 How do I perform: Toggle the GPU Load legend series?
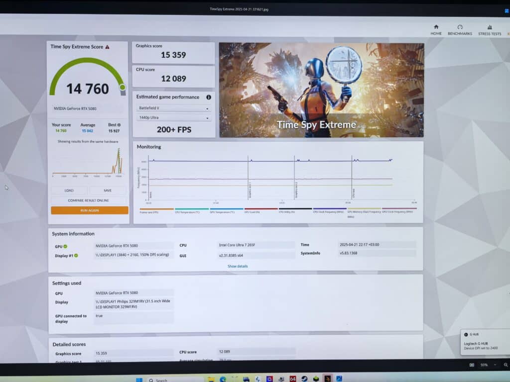point(261,210)
